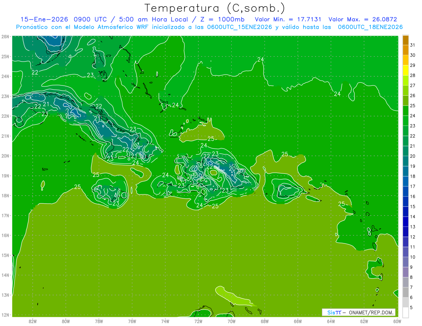This screenshot has width=422, height=326.
Task: Click the latitude axis label '22N'
Action: pos(5,116)
